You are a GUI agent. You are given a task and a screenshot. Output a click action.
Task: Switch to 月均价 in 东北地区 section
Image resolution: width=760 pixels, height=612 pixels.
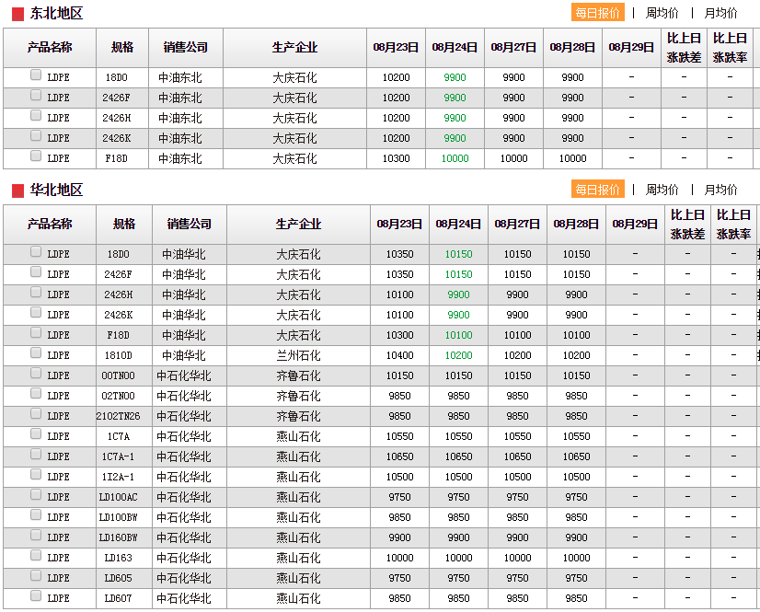click(720, 13)
